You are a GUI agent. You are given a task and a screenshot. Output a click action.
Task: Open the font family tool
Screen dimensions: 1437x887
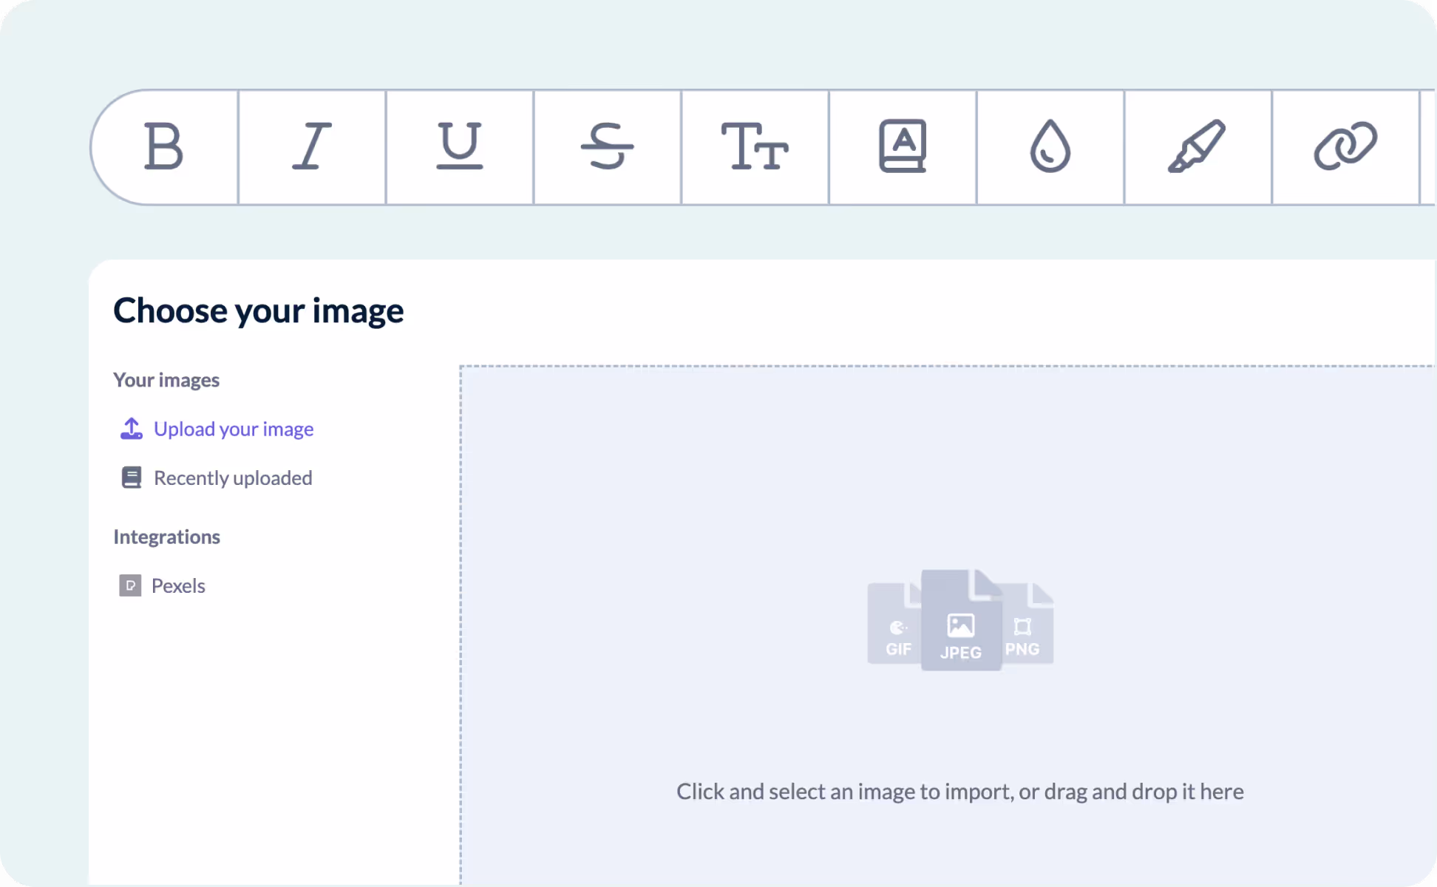(x=903, y=146)
